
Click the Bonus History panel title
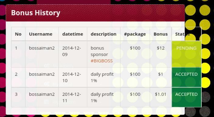tap(36, 13)
